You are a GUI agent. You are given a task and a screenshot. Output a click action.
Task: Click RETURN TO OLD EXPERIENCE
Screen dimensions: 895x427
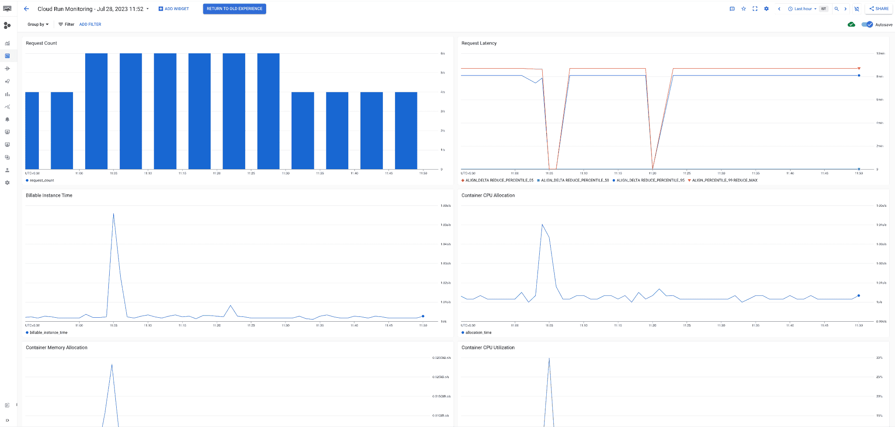(x=234, y=8)
